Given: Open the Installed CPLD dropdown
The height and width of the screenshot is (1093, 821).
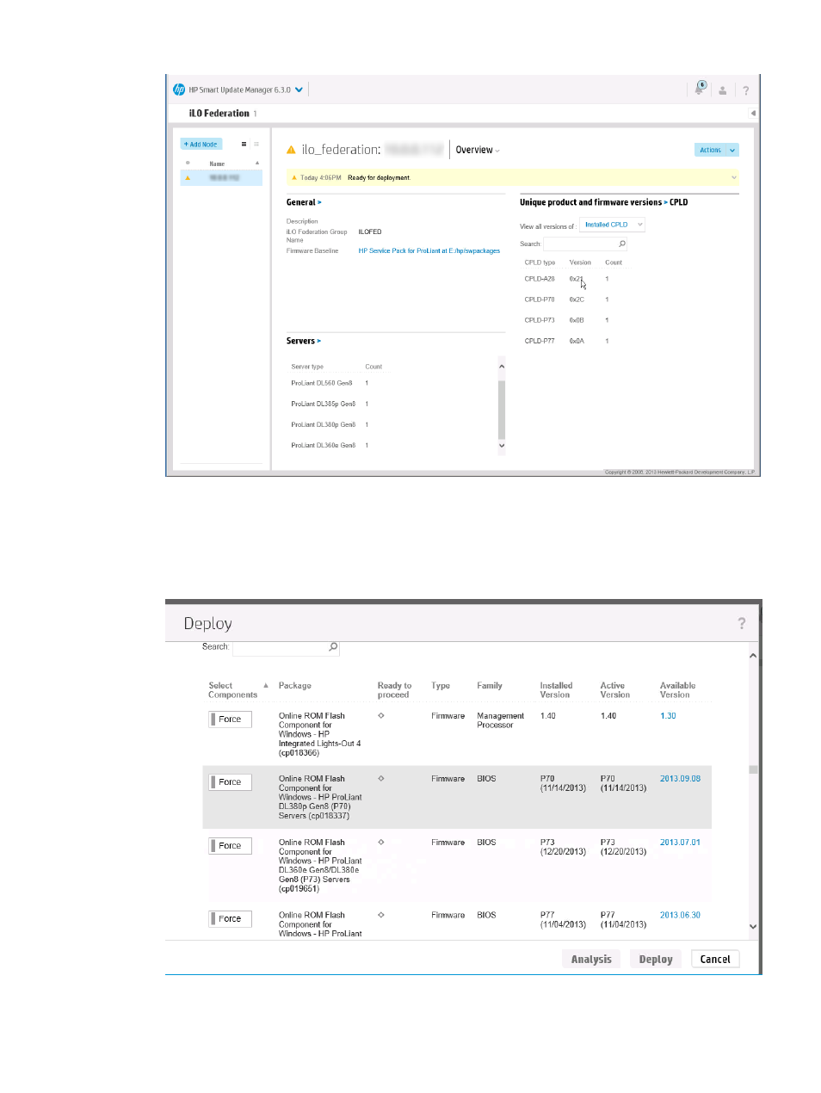Looking at the screenshot, I should pyautogui.click(x=612, y=225).
